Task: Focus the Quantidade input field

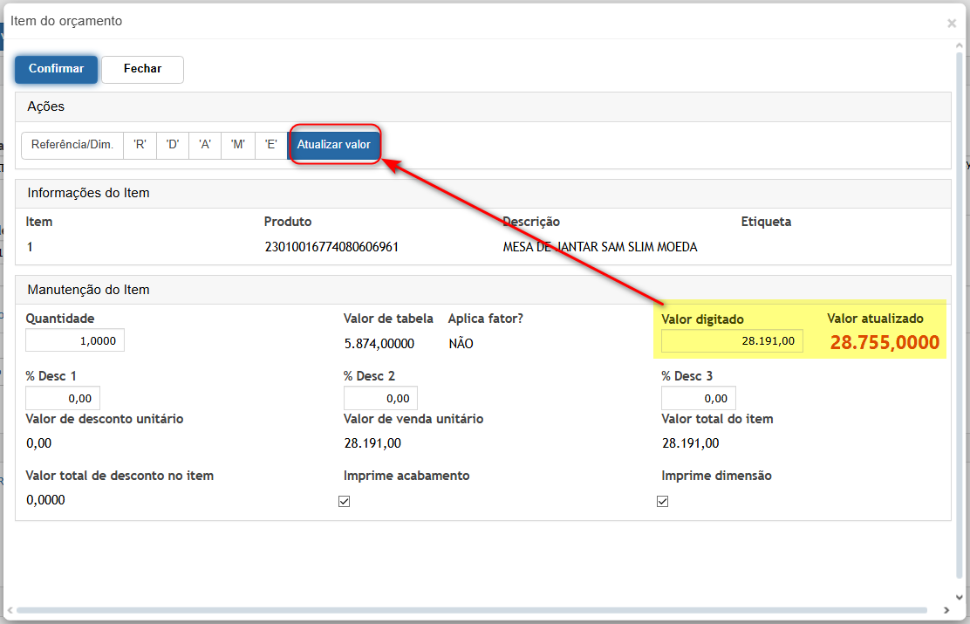Action: point(75,340)
